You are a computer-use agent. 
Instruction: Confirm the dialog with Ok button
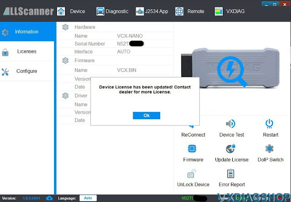click(146, 116)
